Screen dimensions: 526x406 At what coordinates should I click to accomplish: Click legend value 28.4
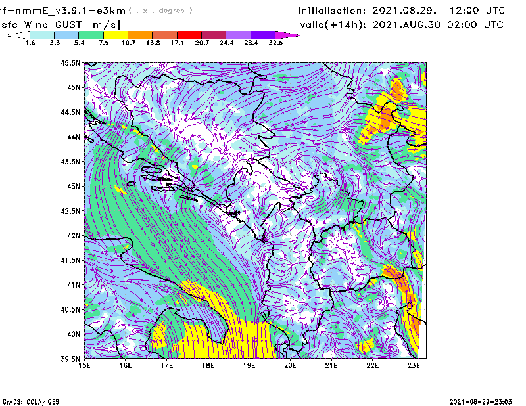(x=251, y=43)
